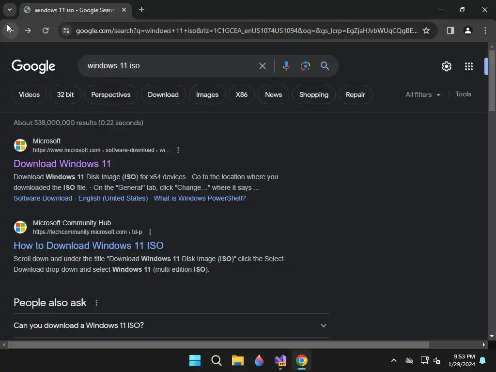Open What is Windows PowerShell? sitelink

(x=199, y=198)
